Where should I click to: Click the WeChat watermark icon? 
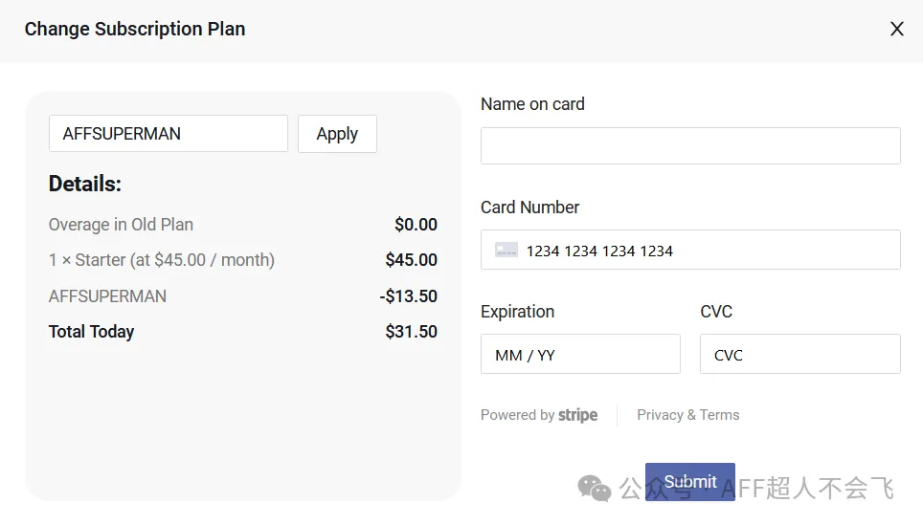[594, 489]
